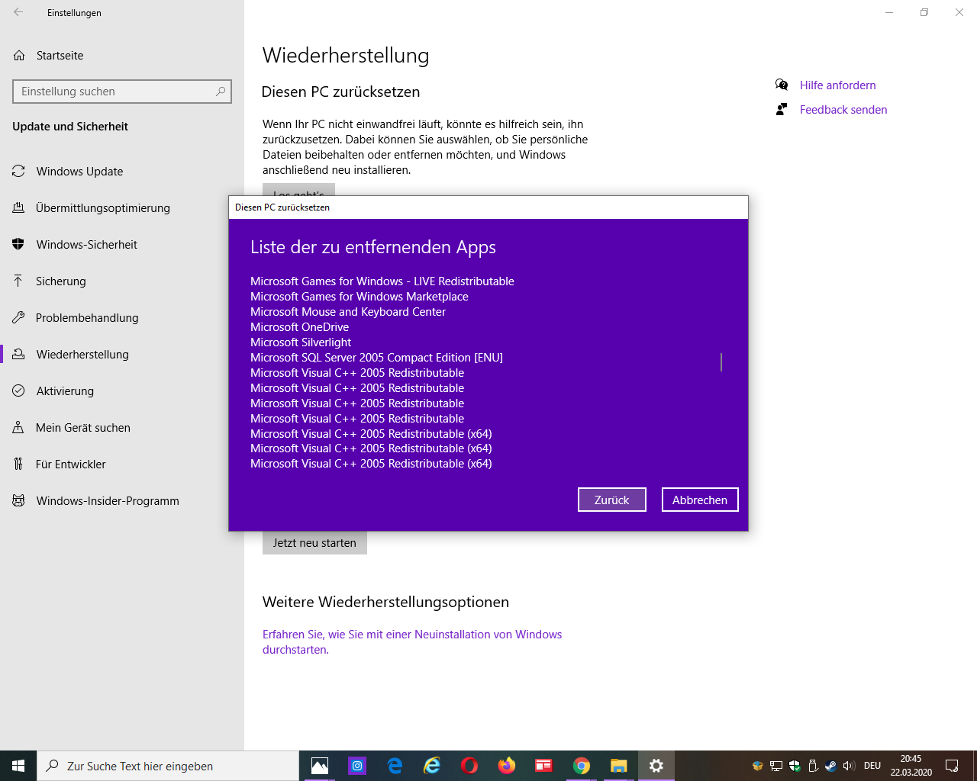Image resolution: width=977 pixels, height=781 pixels.
Task: Open File Explorer from taskbar
Action: click(x=619, y=766)
